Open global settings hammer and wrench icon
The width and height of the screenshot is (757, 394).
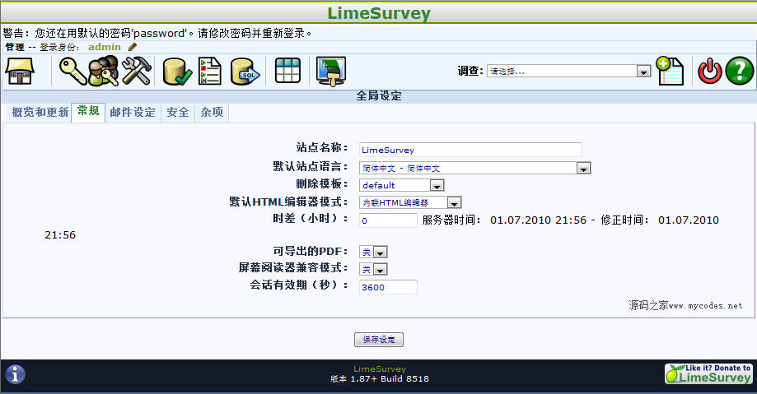pyautogui.click(x=136, y=71)
